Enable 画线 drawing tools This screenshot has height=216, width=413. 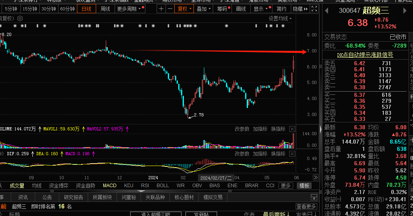[241, 9]
